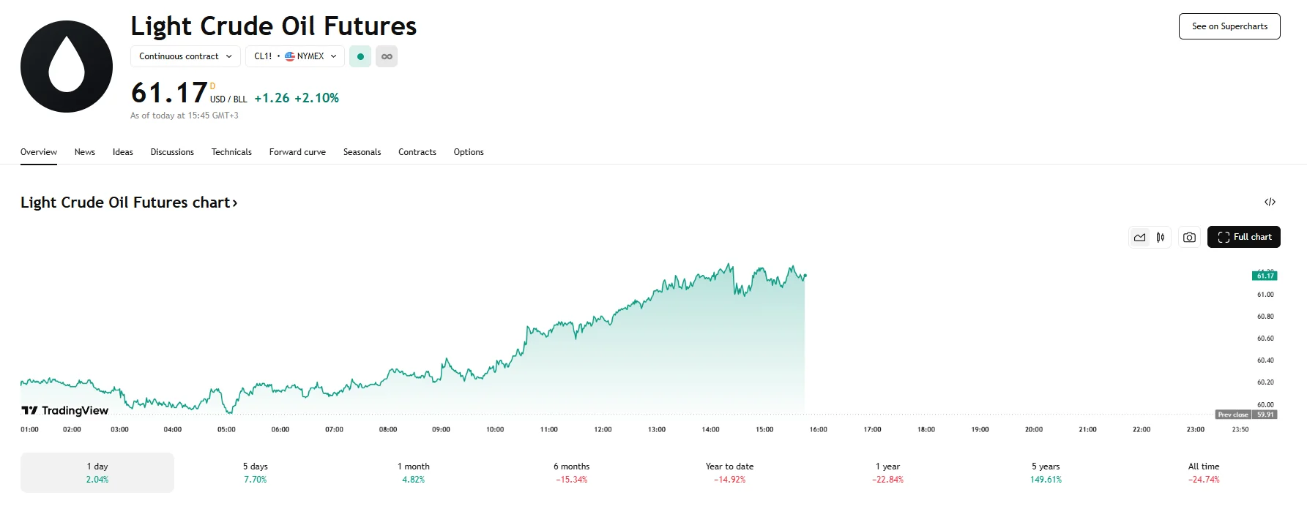Viewport: 1307px width, 514px height.
Task: Click the small orange D delayed-data indicator
Action: [213, 86]
